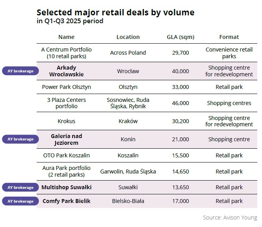Click the Aura Park portfolio name cell
262x227 pixels.
66,171
